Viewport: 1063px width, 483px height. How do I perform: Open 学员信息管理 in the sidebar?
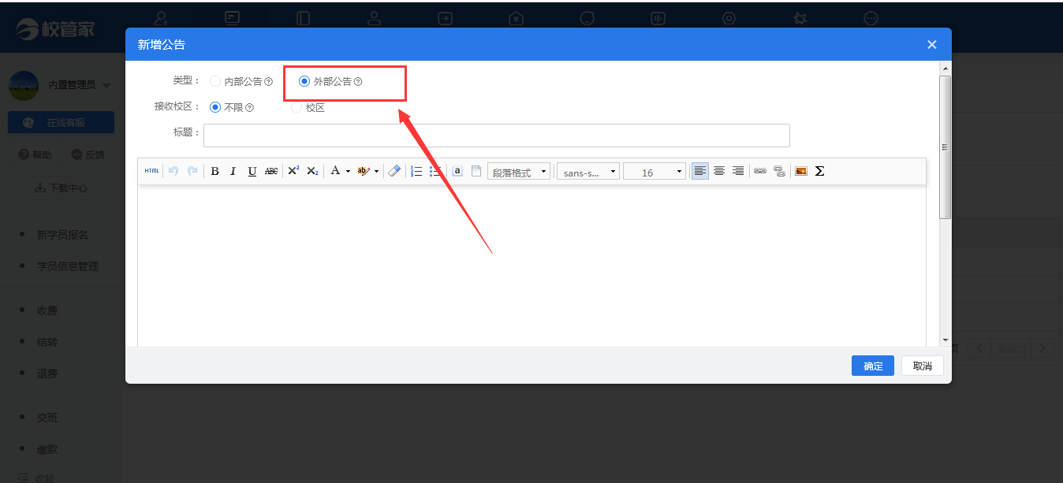tap(68, 266)
